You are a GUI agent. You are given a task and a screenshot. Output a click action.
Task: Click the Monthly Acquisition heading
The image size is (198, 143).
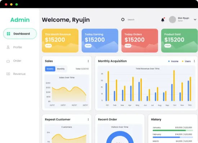(112, 61)
